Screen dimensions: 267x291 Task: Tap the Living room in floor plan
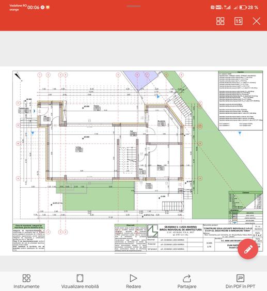pyautogui.click(x=79, y=149)
